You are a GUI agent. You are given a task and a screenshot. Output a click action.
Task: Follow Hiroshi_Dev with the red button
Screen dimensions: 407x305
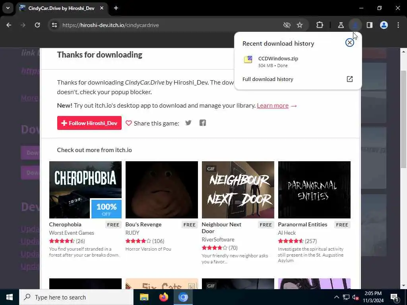[x=89, y=123]
